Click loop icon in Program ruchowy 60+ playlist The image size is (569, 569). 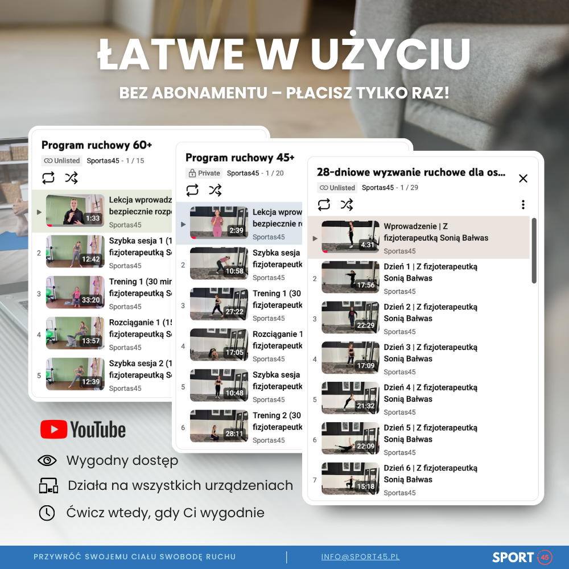click(48, 178)
